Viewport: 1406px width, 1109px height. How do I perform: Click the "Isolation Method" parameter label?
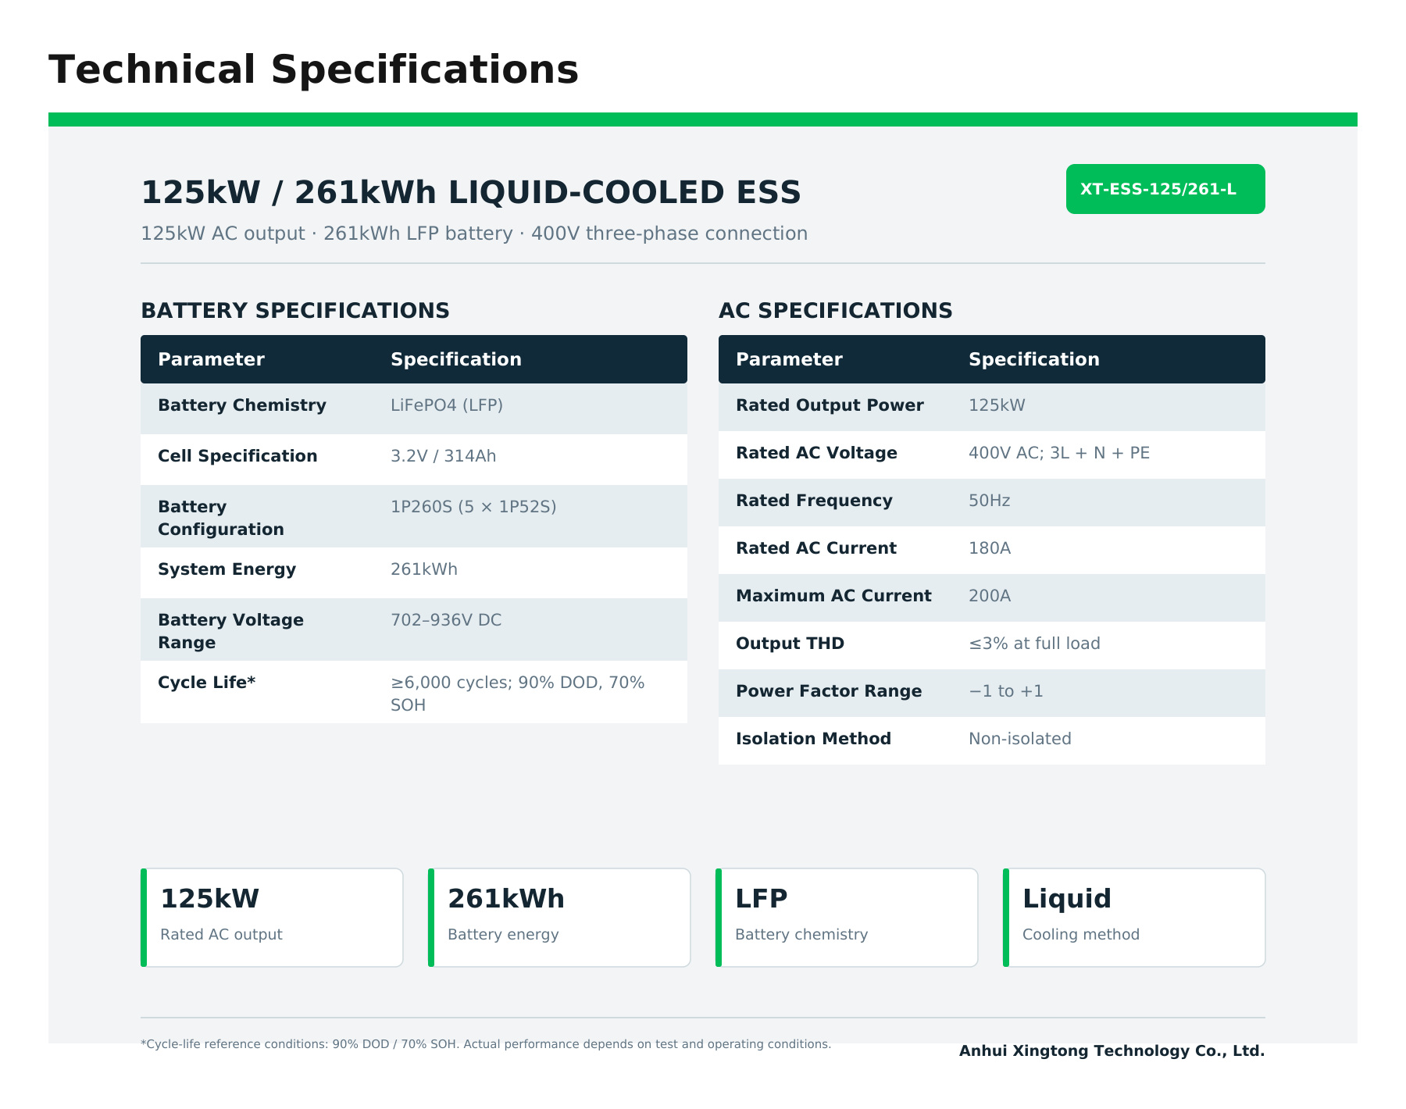pyautogui.click(x=813, y=739)
